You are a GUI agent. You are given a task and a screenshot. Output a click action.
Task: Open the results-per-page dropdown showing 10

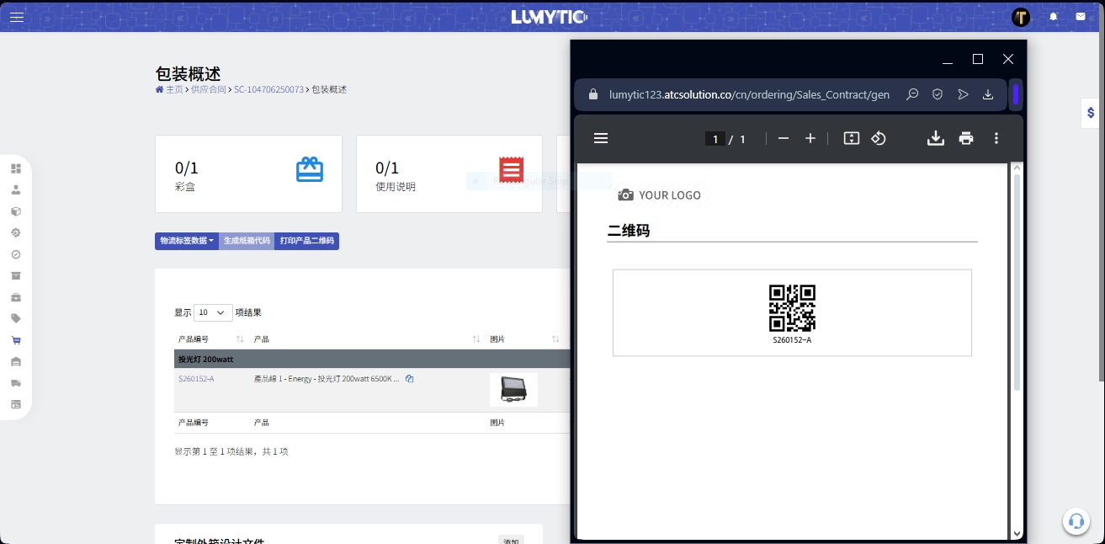coord(213,312)
